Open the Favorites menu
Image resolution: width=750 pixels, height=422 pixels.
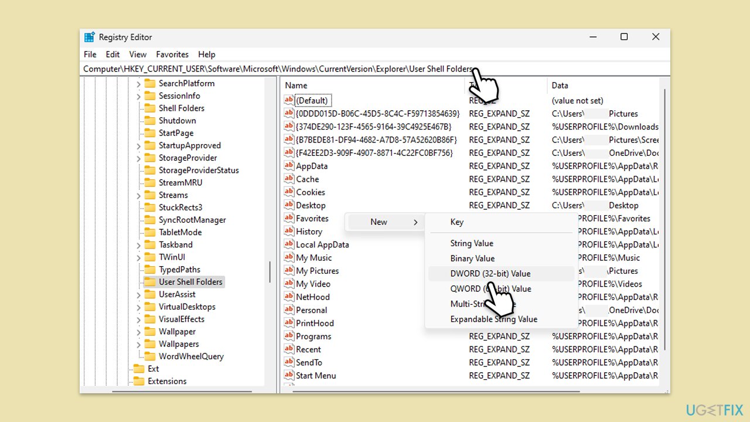pos(172,54)
